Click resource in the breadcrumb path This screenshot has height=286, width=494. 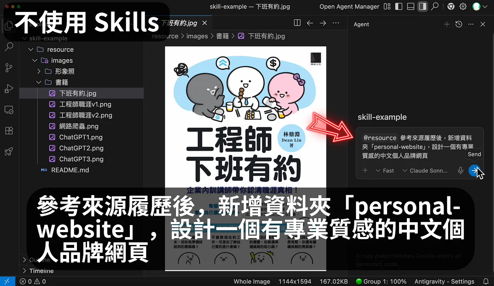tap(165, 36)
